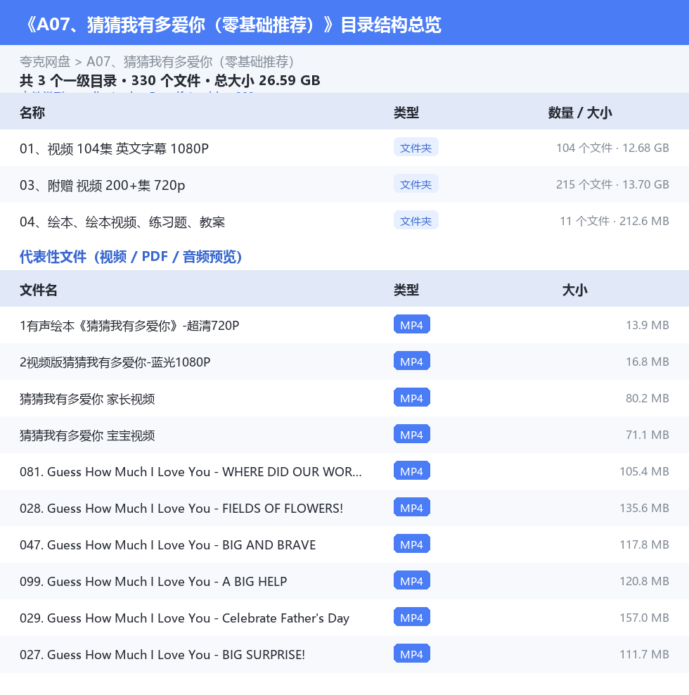This screenshot has width=689, height=695.
Task: Select the size value 120.8 MB
Action: click(644, 581)
